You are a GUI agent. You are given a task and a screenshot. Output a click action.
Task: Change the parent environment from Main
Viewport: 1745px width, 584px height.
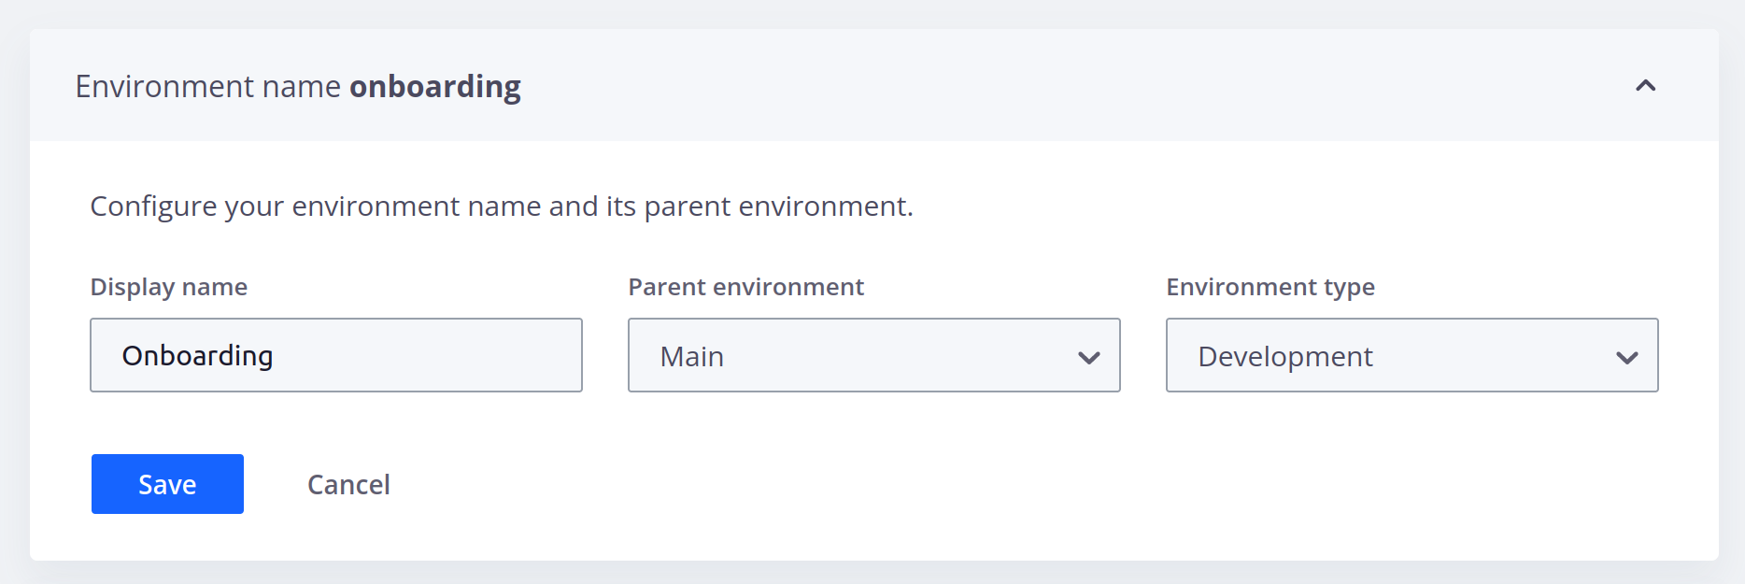pyautogui.click(x=873, y=356)
